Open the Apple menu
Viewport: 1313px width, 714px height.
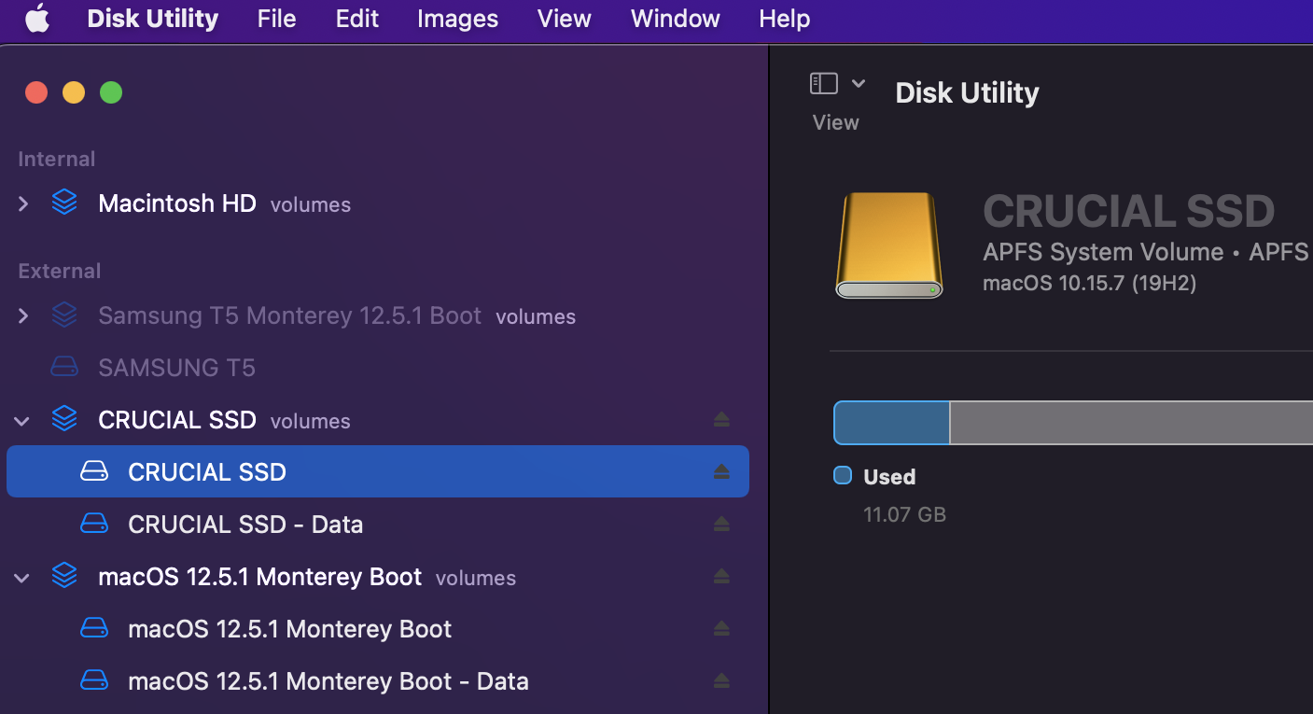[36, 18]
